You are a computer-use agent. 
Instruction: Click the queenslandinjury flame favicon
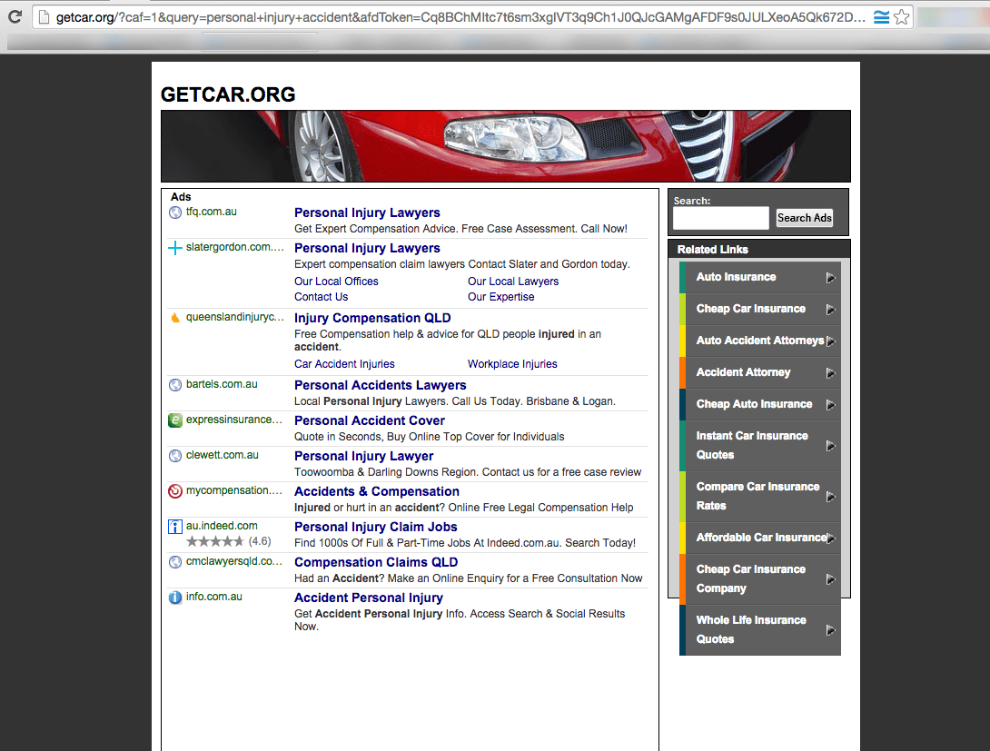[174, 318]
